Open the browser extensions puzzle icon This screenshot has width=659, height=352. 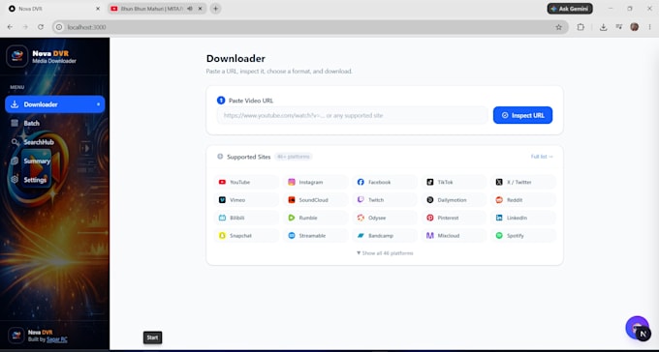(581, 27)
